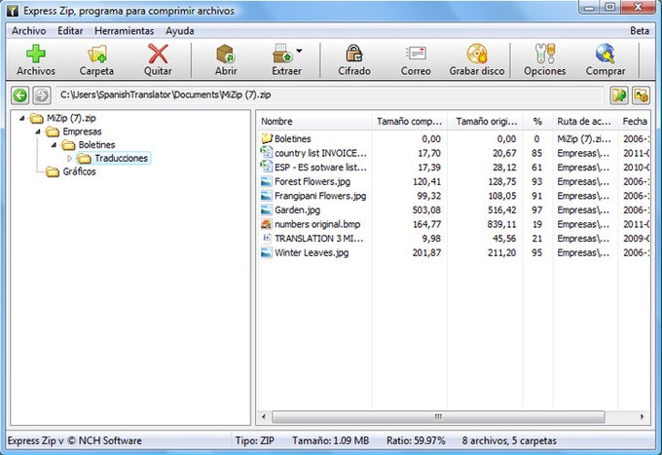Open the Extraer dropdown arrow
Screen dimensions: 662x455
[299, 51]
